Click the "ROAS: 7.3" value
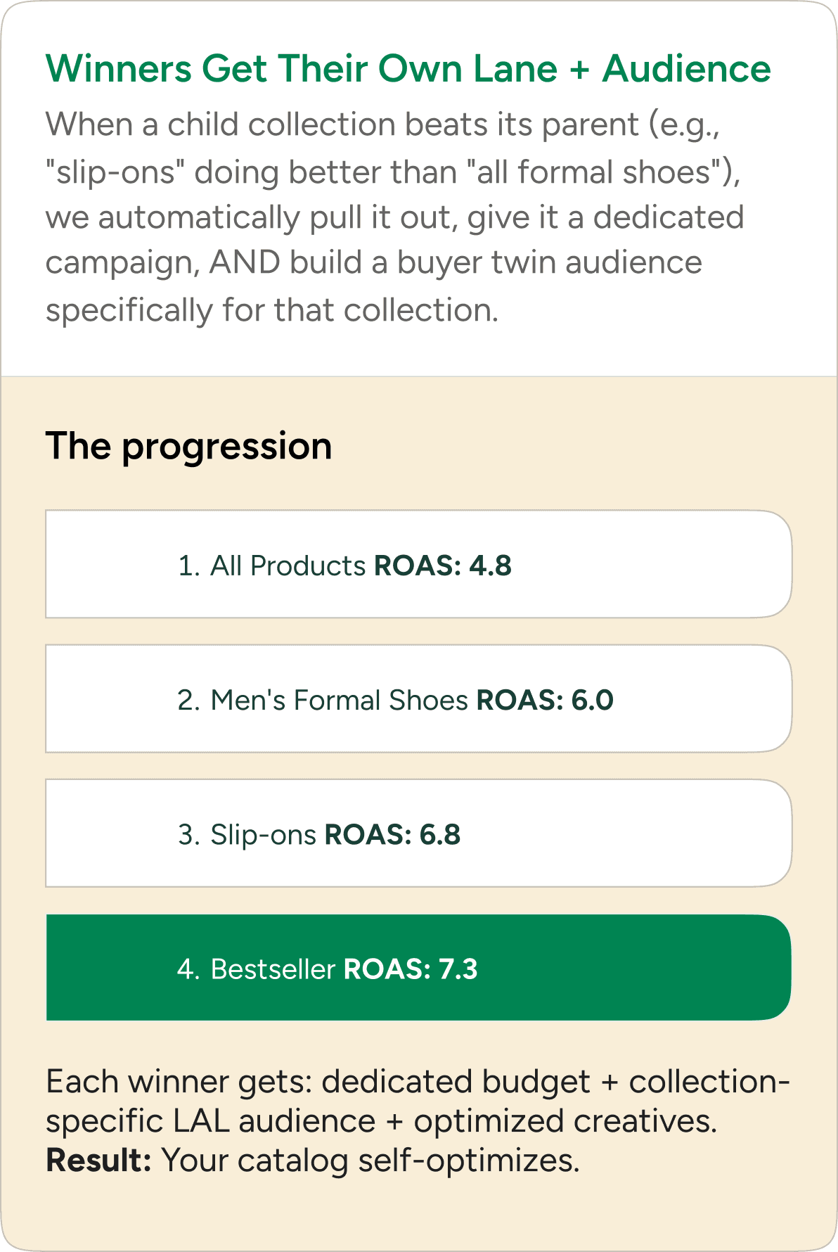838x1252 pixels. [x=411, y=969]
